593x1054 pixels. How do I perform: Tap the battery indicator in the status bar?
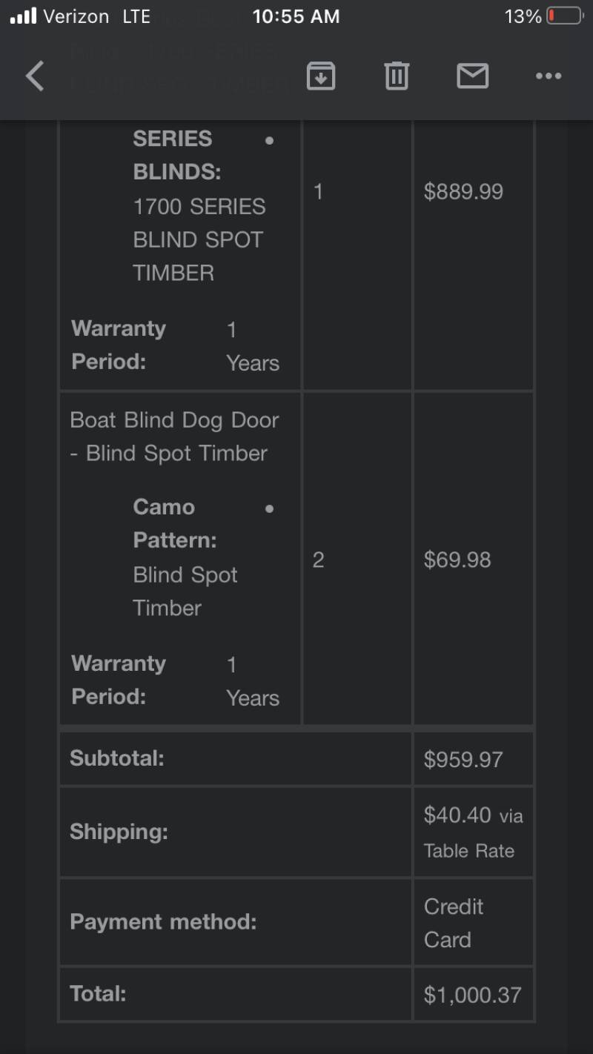point(564,16)
